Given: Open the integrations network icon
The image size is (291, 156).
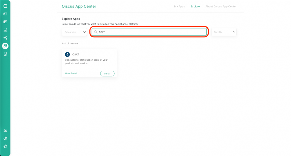Looking at the screenshot, I should [5, 38].
